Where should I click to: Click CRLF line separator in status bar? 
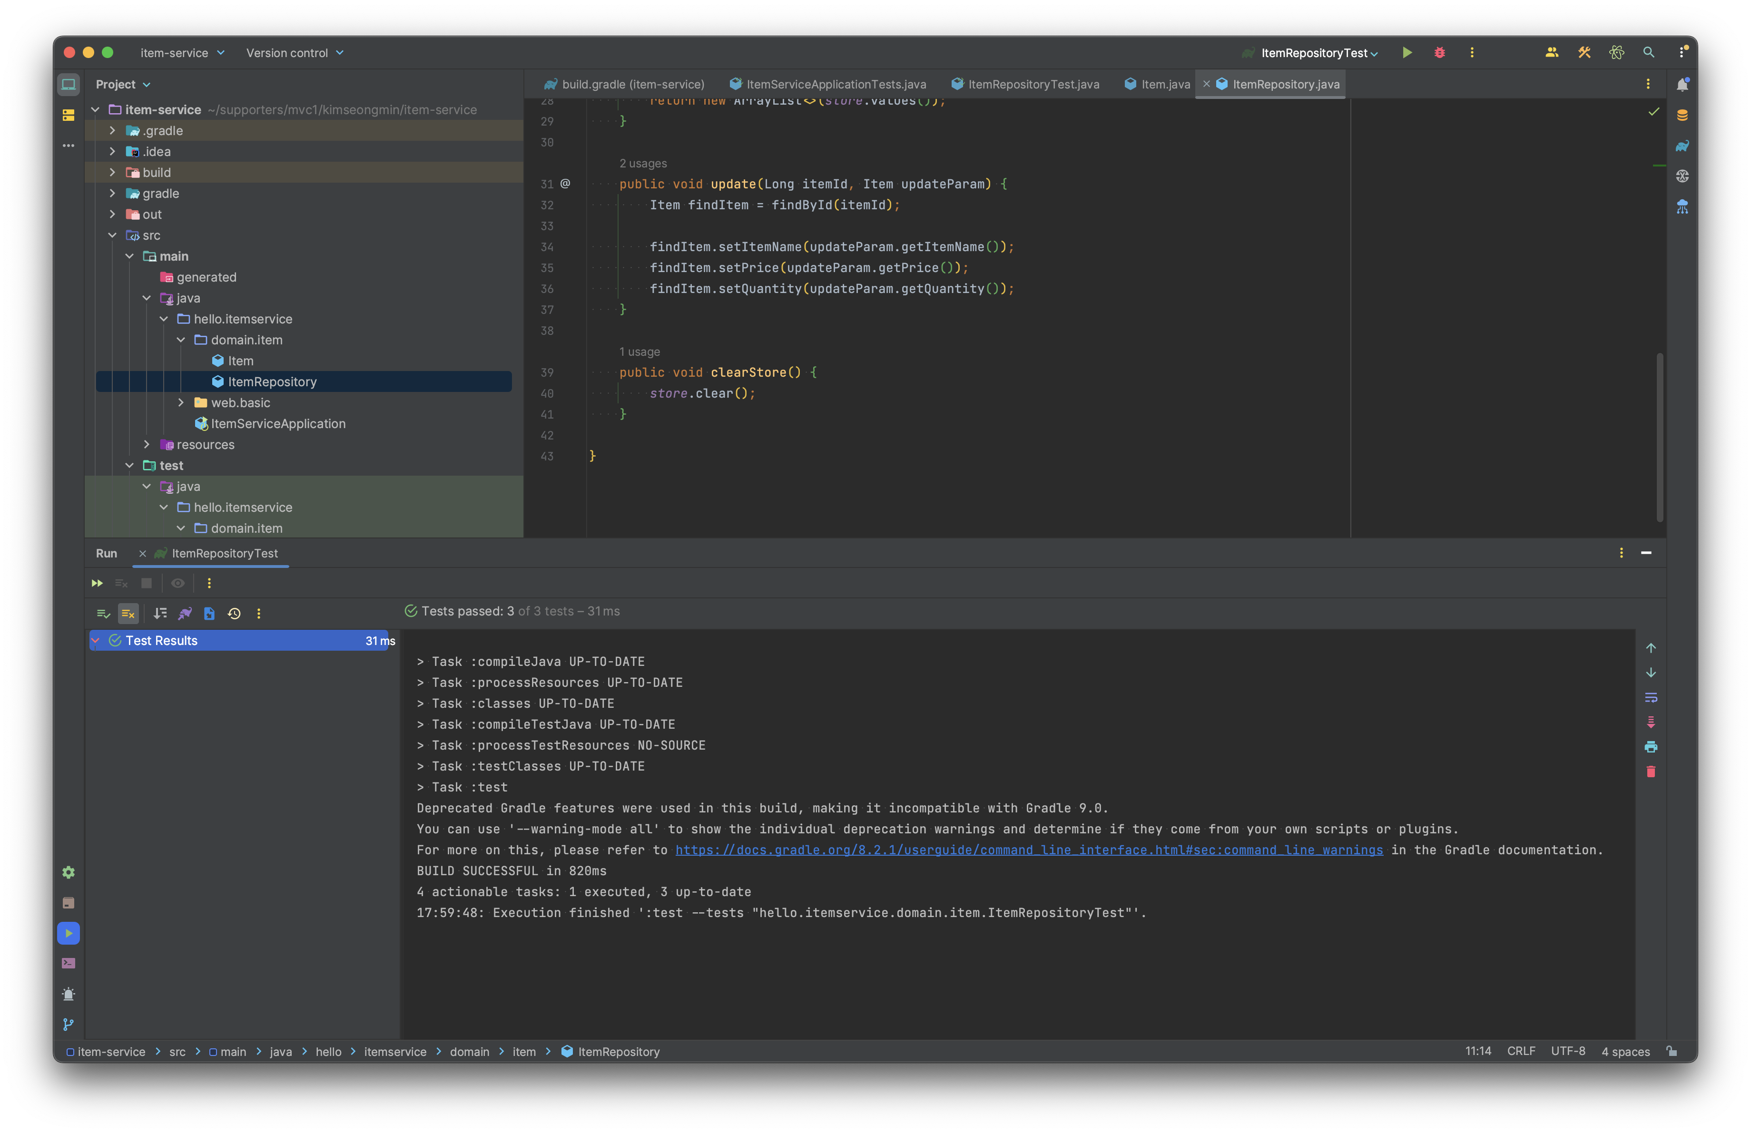(x=1521, y=1051)
